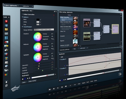Open the calculator tool icon
126x99 pixels.
pyautogui.click(x=6, y=38)
